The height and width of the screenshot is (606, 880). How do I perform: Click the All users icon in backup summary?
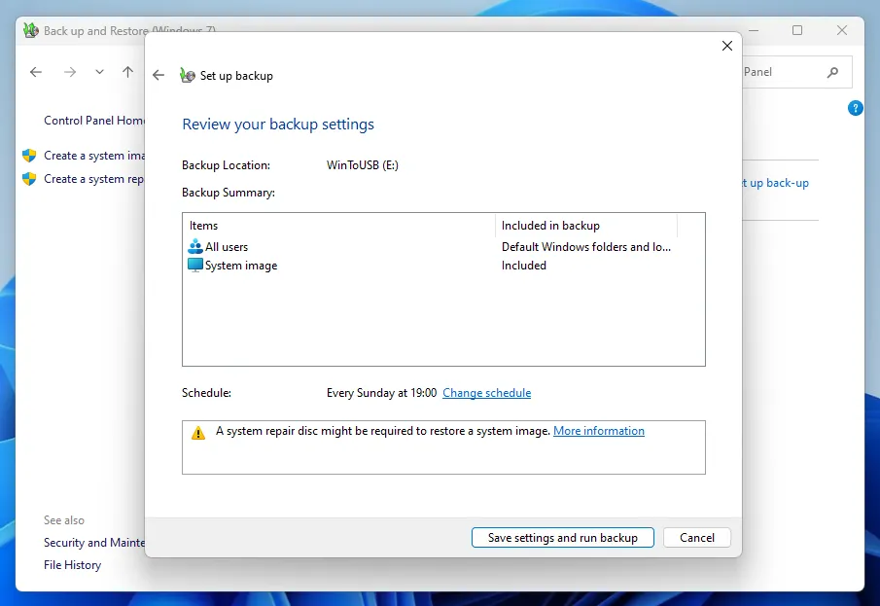194,247
